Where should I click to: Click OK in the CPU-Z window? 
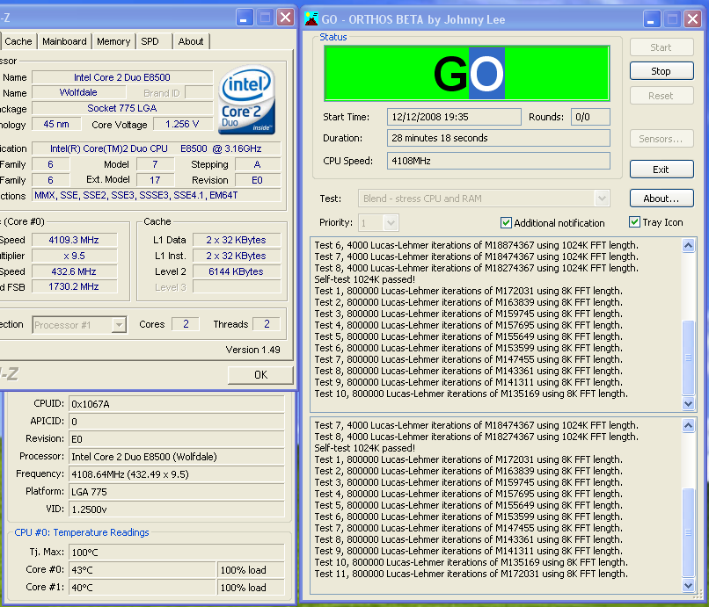click(260, 375)
